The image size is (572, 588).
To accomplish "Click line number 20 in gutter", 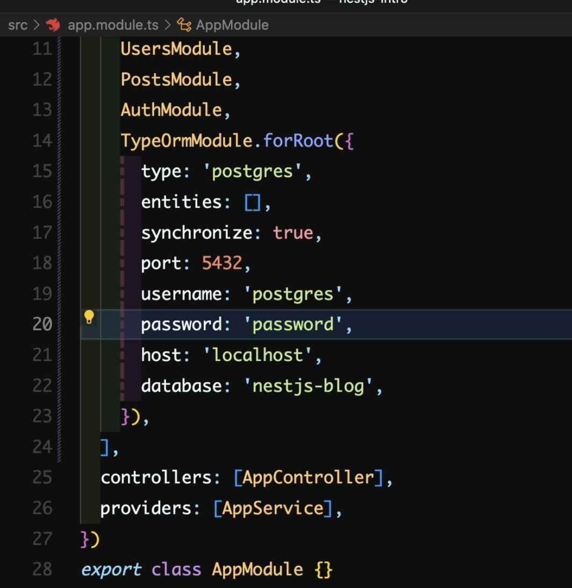I will [x=42, y=324].
